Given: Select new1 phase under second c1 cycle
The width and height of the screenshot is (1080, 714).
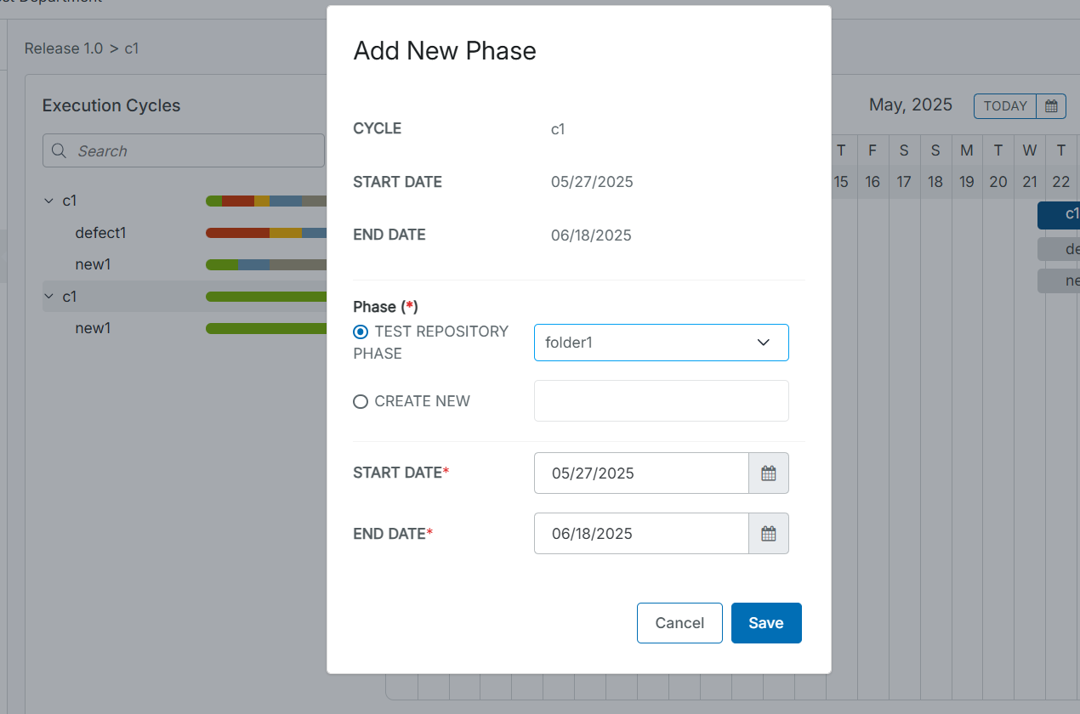Looking at the screenshot, I should coord(93,328).
